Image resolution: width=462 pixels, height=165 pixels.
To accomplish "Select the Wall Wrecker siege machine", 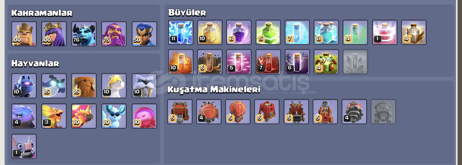I will click(180, 112).
